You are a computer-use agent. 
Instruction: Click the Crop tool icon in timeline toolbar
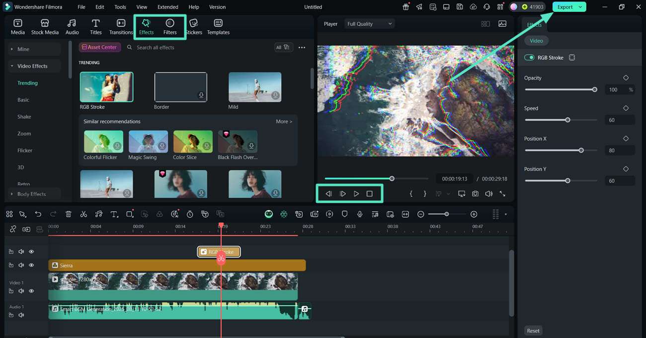(130, 214)
